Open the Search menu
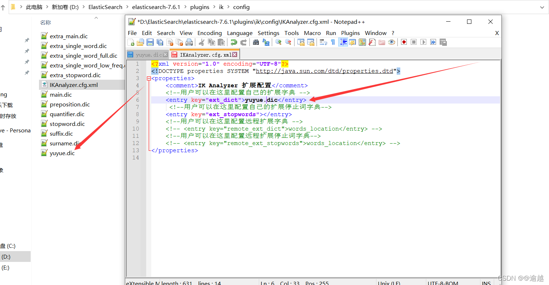 [x=166, y=33]
